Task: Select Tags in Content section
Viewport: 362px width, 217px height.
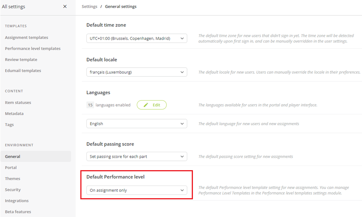Action: tap(9, 125)
